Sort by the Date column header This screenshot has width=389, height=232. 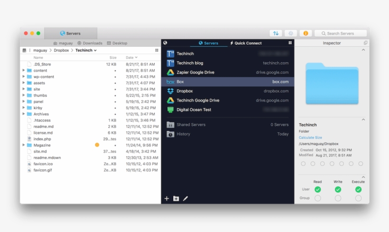tap(131, 57)
